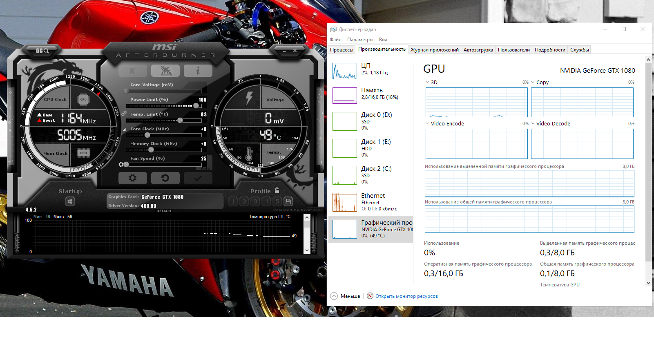Screen dimensions: 654x353
Task: Select Afterburner profile slot 1
Action: point(233,201)
